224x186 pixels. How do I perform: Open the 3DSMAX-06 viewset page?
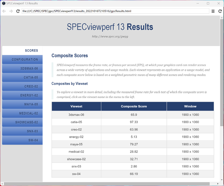click(x=22, y=69)
